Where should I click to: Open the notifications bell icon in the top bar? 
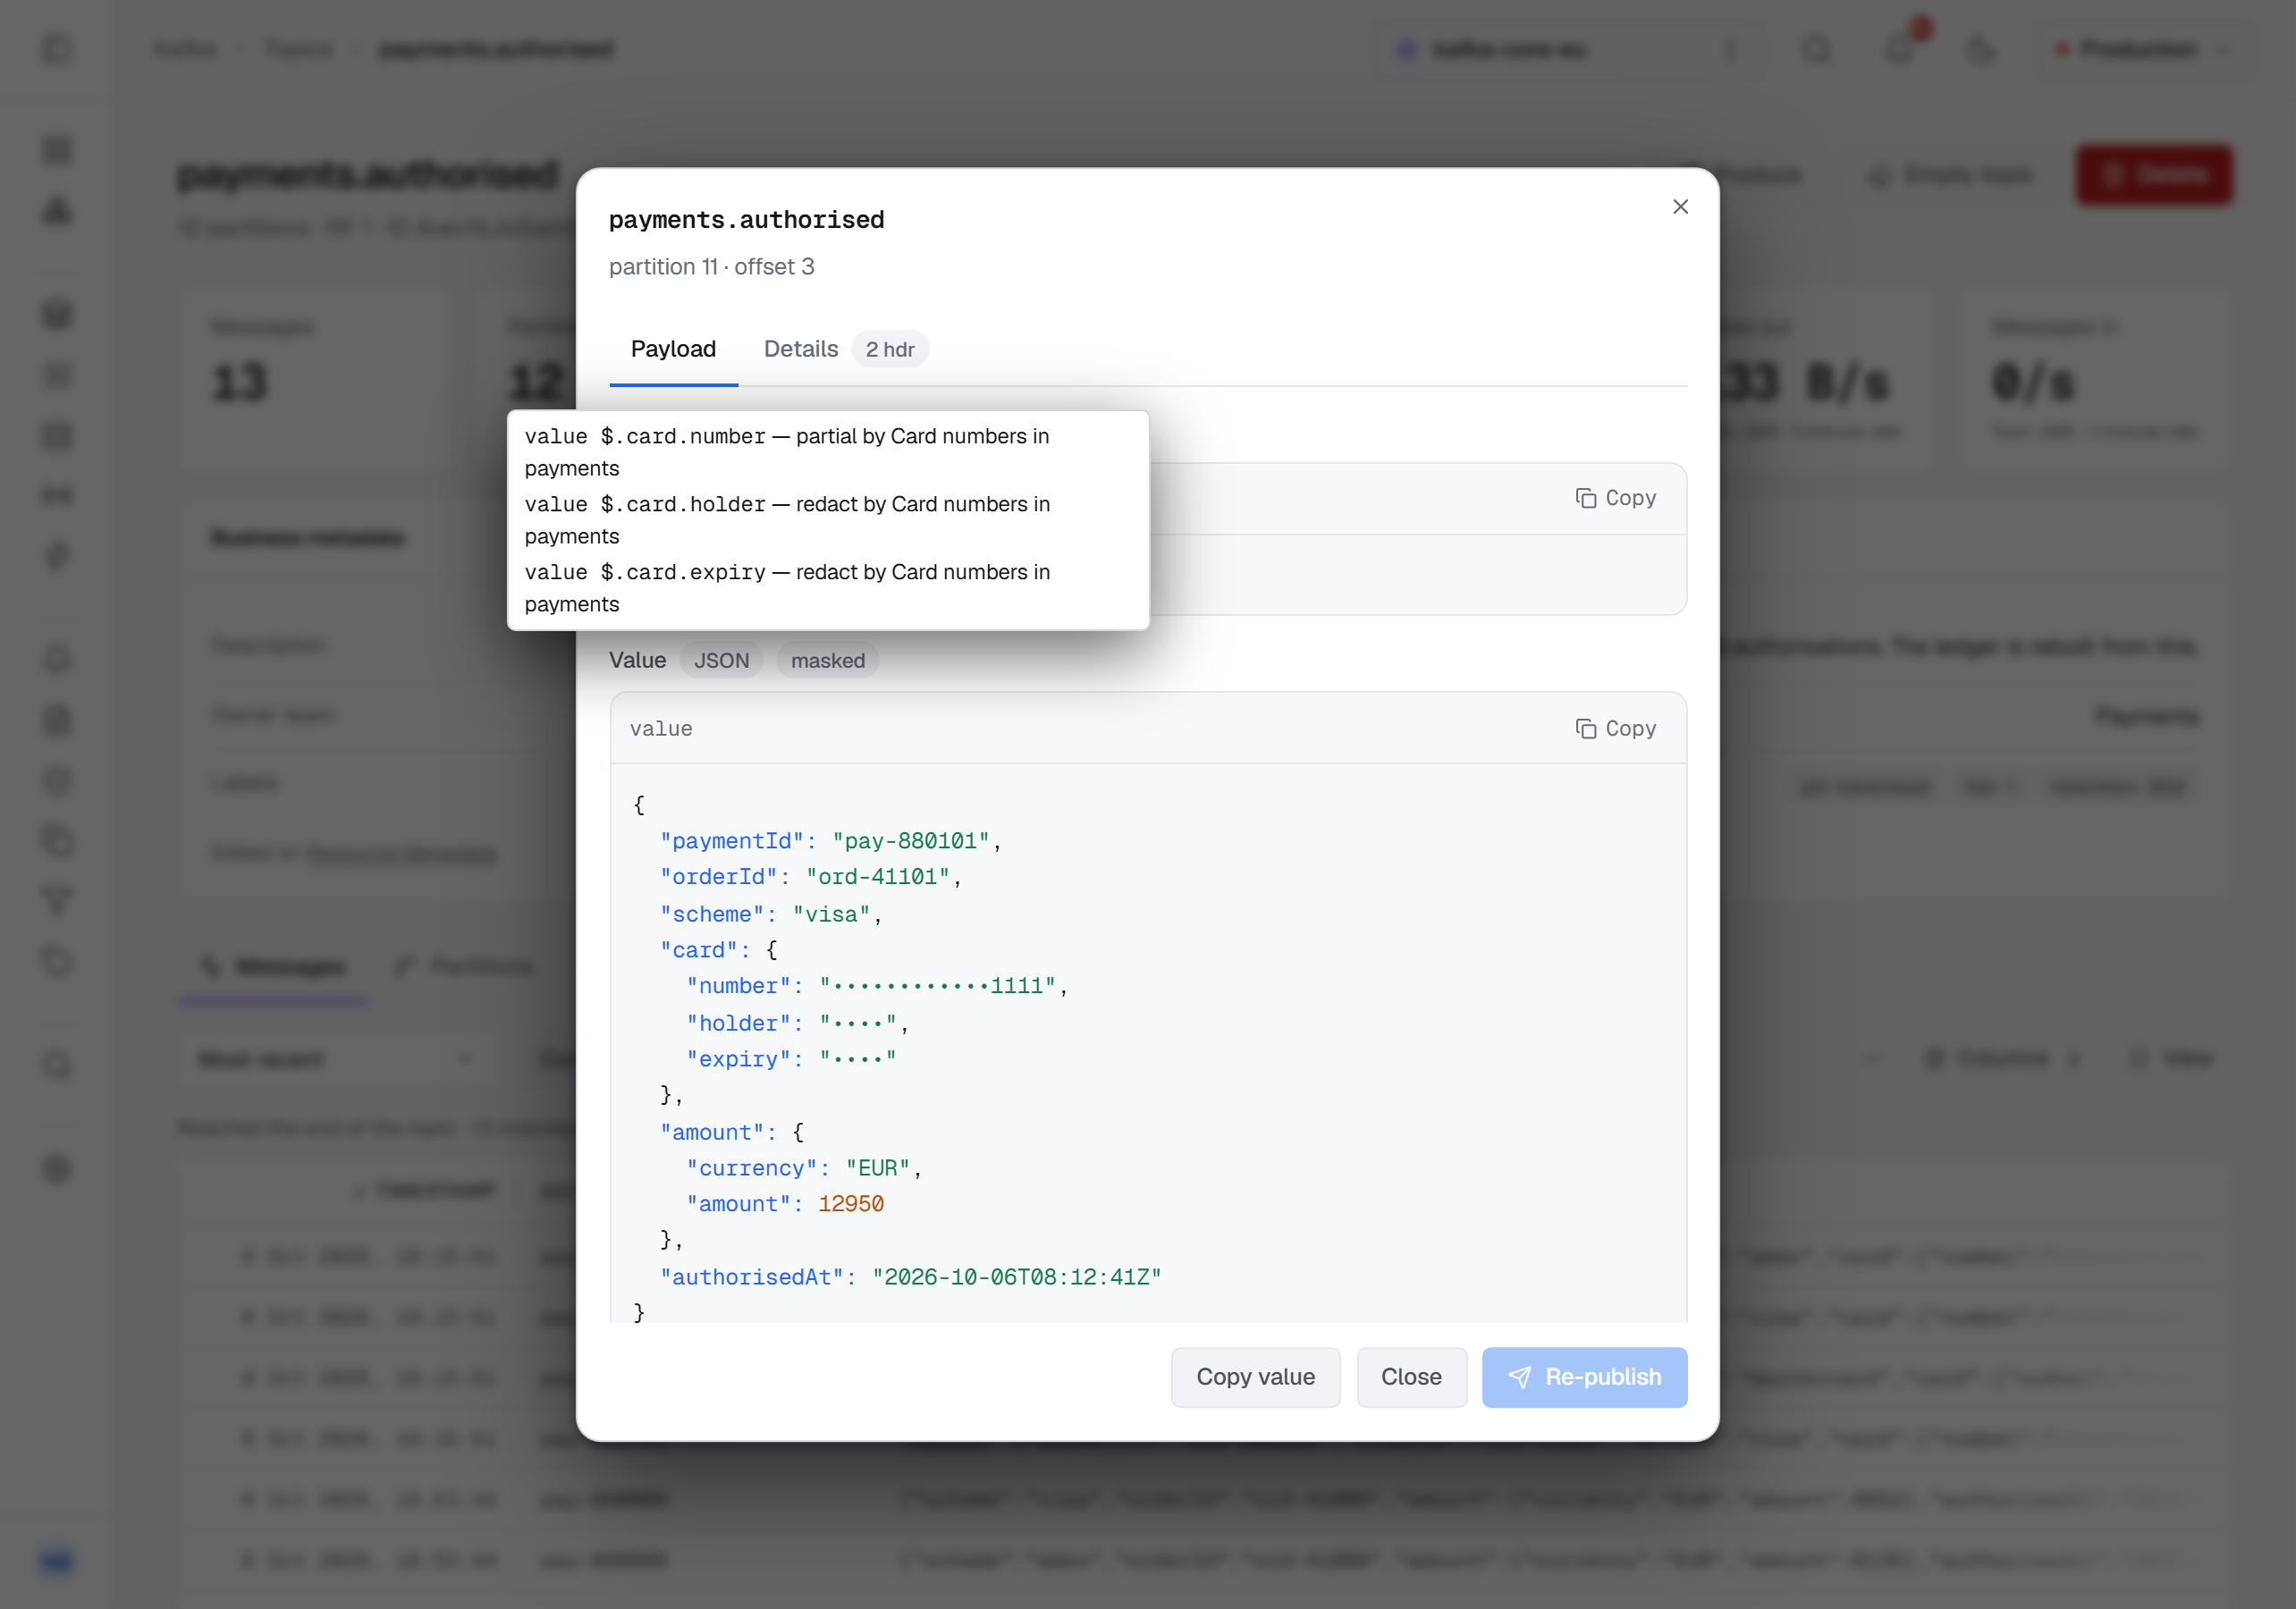[1899, 49]
